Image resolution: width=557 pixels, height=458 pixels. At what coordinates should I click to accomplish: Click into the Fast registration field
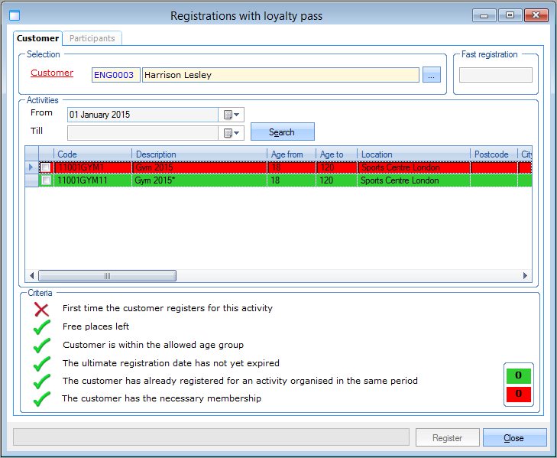[x=495, y=75]
